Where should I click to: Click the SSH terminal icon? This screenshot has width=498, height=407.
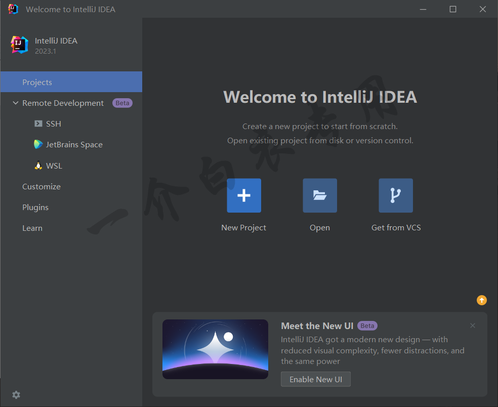(38, 124)
